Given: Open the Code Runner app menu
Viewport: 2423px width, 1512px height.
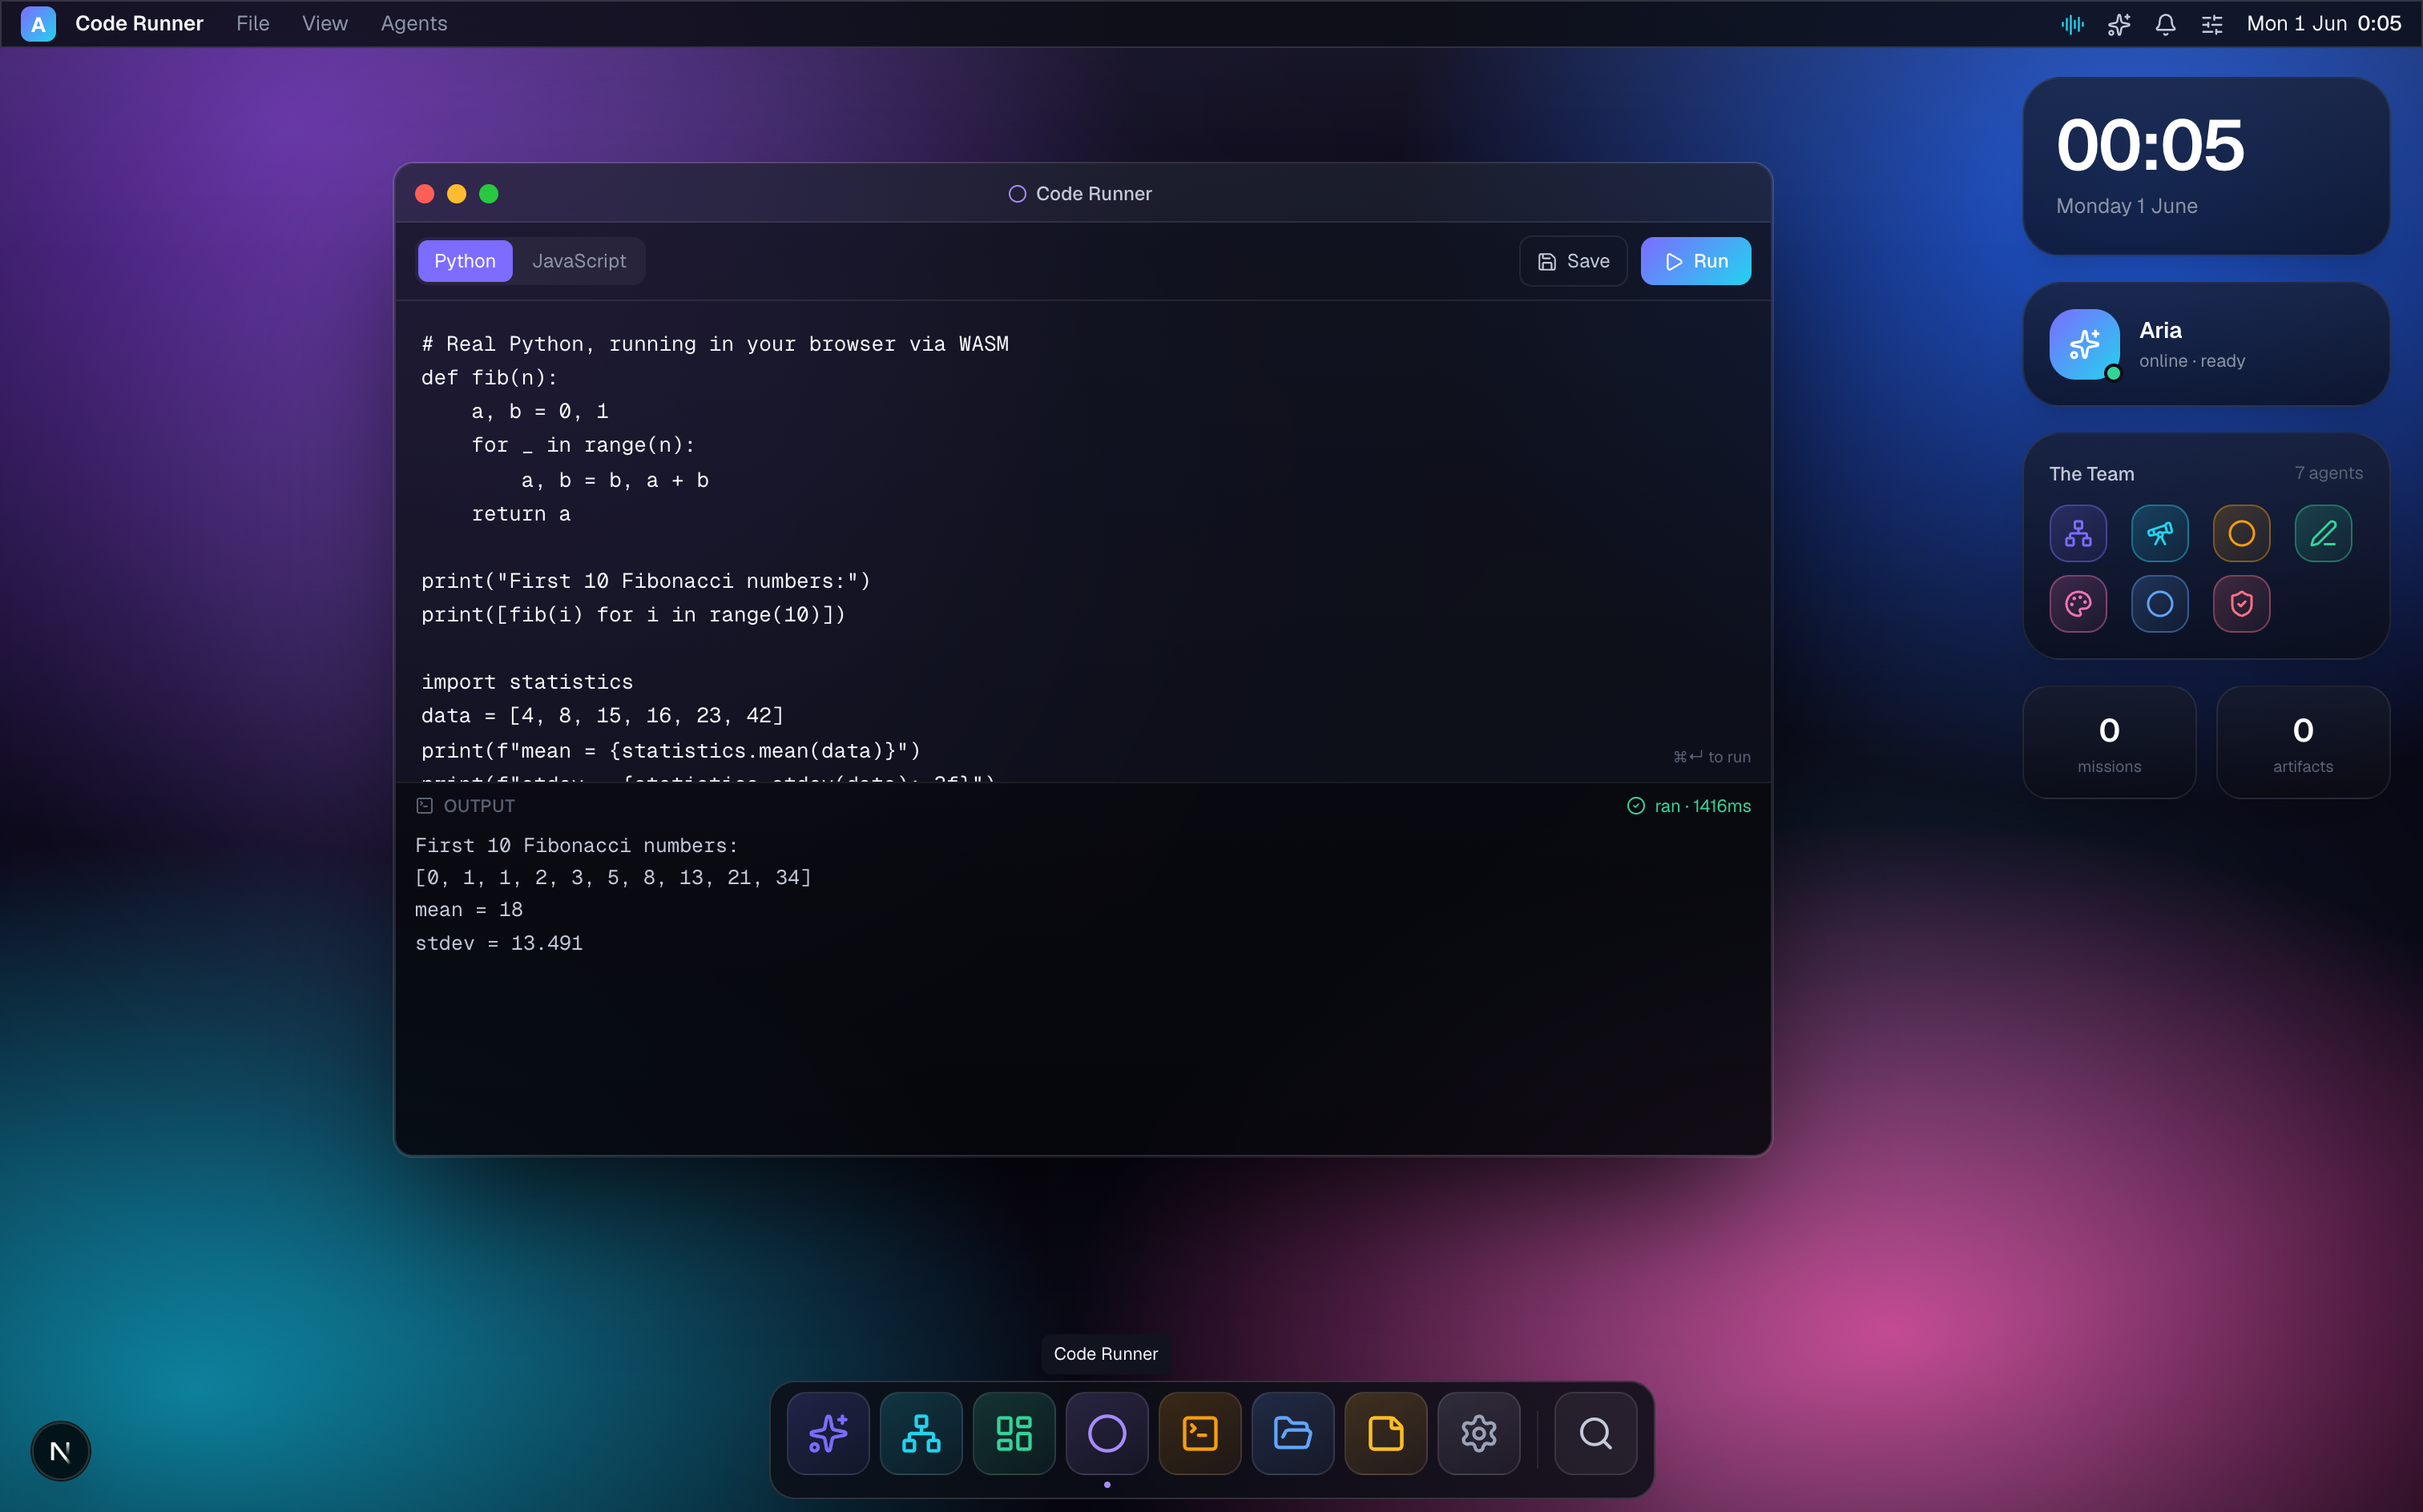Looking at the screenshot, I should point(139,24).
